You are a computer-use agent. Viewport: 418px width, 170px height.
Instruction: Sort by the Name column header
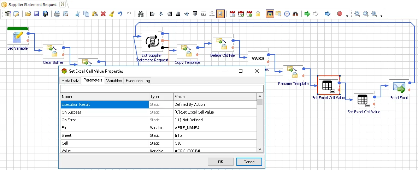(x=105, y=97)
